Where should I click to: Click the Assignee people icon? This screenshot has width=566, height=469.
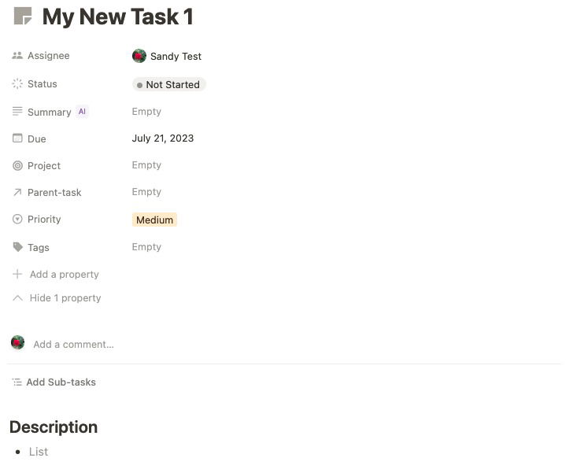pos(17,56)
